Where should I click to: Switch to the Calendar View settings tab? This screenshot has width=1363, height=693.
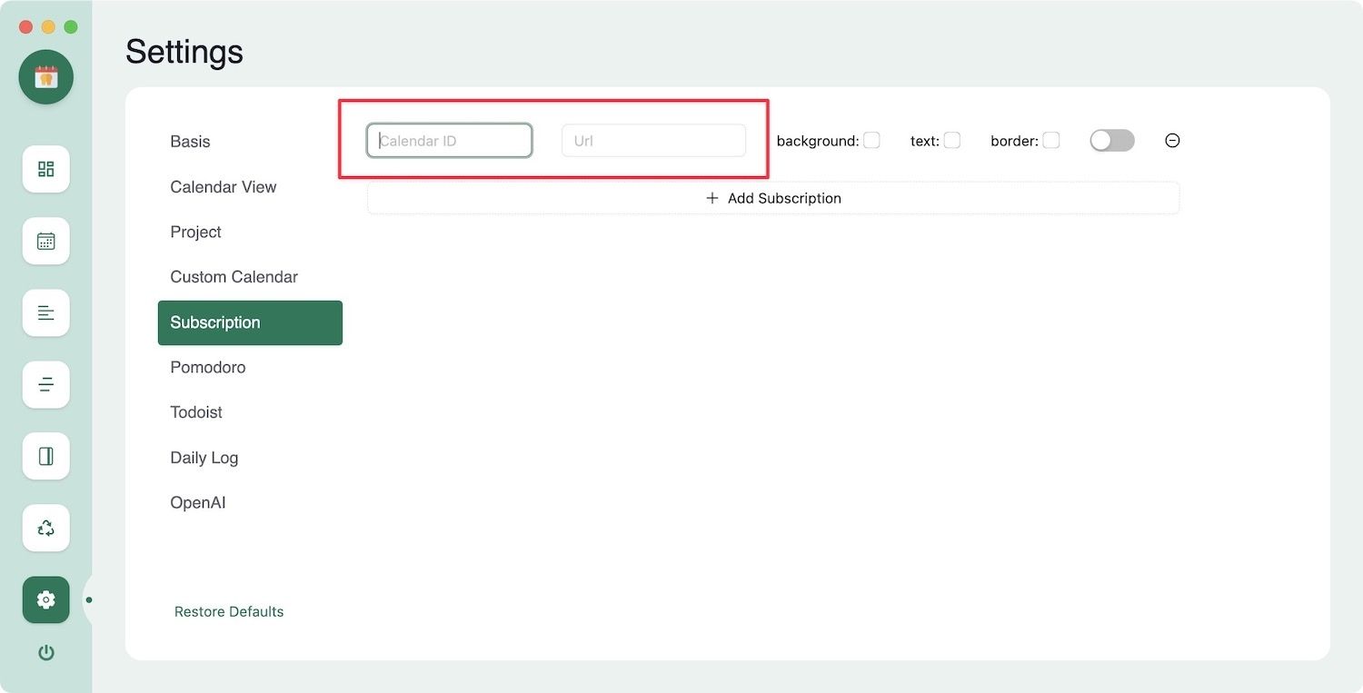point(224,187)
